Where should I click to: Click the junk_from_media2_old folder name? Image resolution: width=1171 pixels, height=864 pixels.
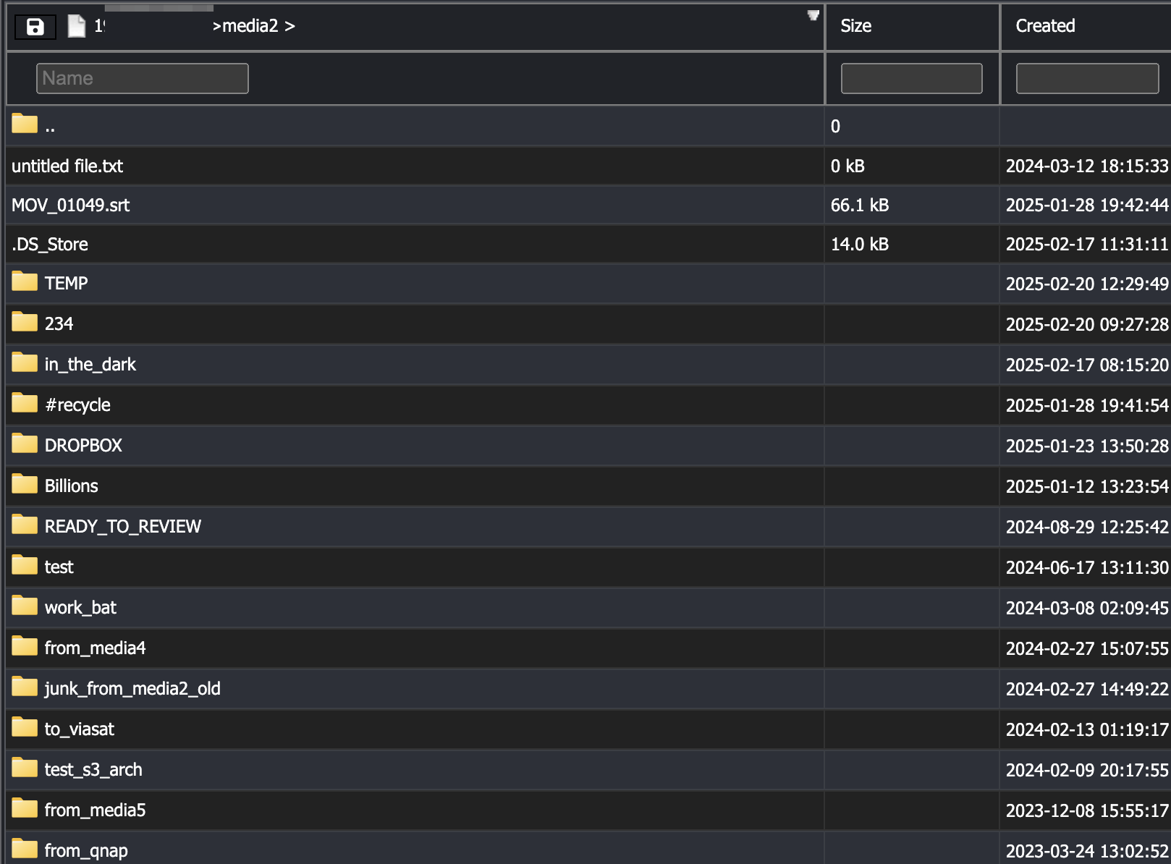(132, 688)
